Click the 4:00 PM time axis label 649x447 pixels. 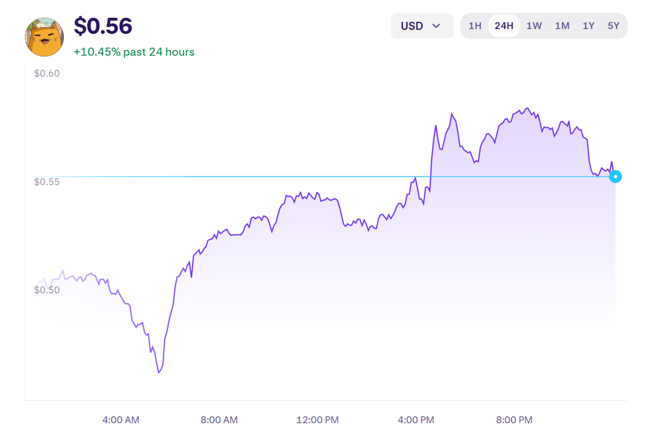(x=416, y=420)
